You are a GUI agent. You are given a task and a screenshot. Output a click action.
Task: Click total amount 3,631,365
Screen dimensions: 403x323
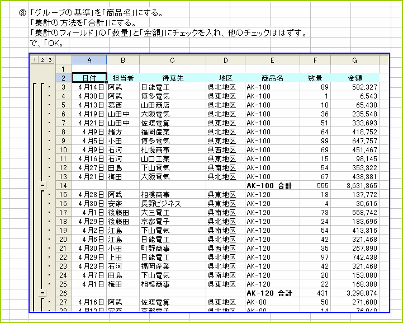tap(355, 185)
